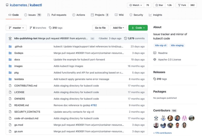Open the Security tab
The image size is (202, 136).
(x=136, y=15)
